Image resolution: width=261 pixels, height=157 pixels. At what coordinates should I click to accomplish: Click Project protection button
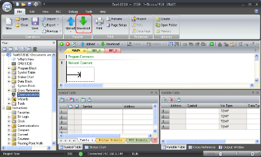pos(139,19)
